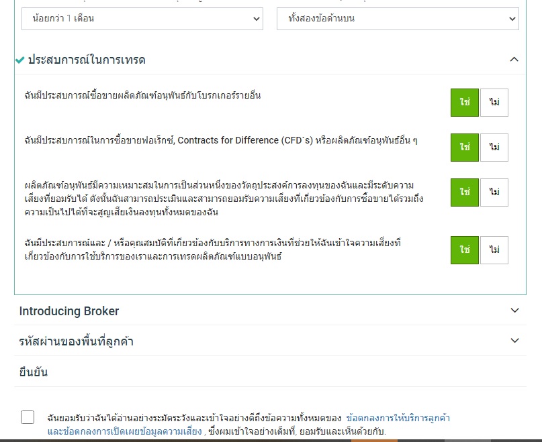This screenshot has width=542, height=442.
Task: Click the รหัสผ่านของพื้นที่ลูกค้า section title
Action: click(x=76, y=341)
